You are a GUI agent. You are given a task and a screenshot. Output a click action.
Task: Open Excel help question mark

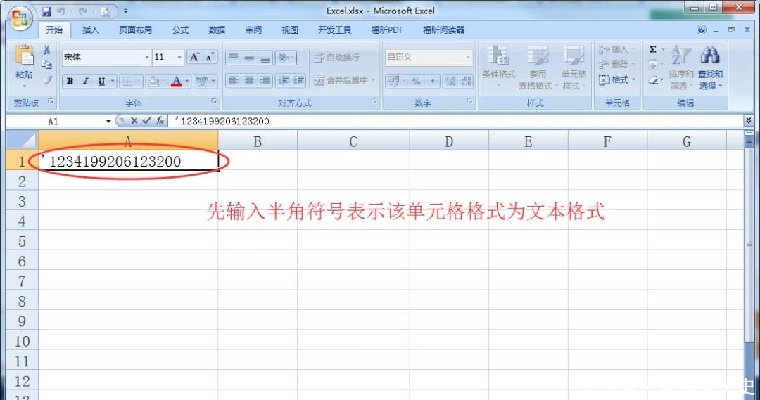click(702, 30)
